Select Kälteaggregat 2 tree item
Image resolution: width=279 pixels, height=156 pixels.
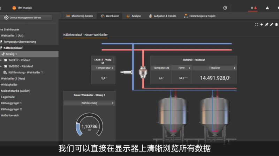point(12,109)
